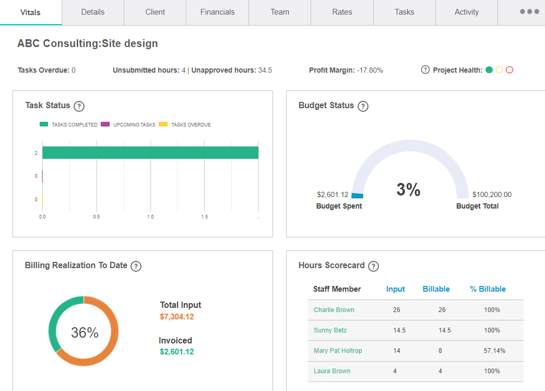Select the red Project Health indicator

pos(510,70)
